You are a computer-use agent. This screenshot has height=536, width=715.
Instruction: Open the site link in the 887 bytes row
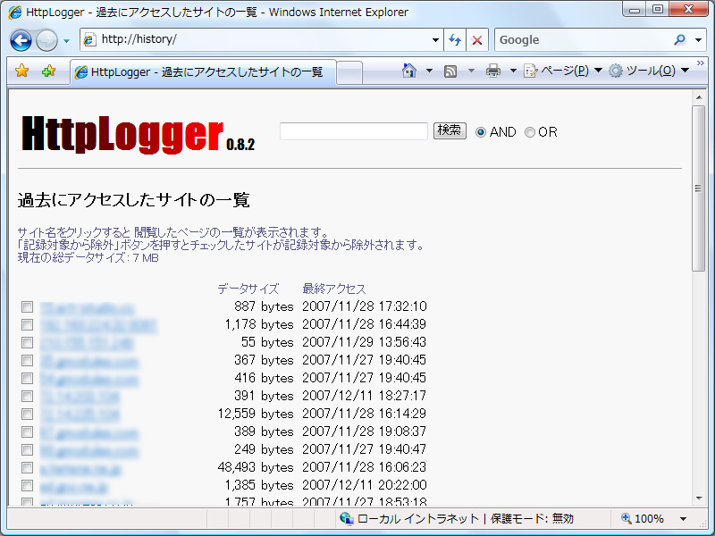(87, 308)
